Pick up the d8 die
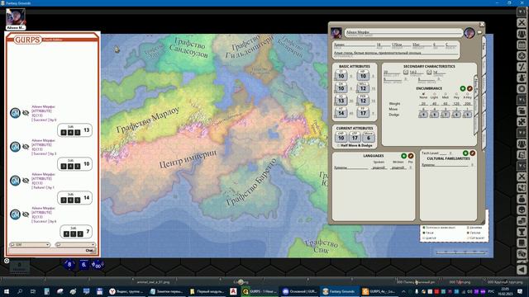 [69, 264]
